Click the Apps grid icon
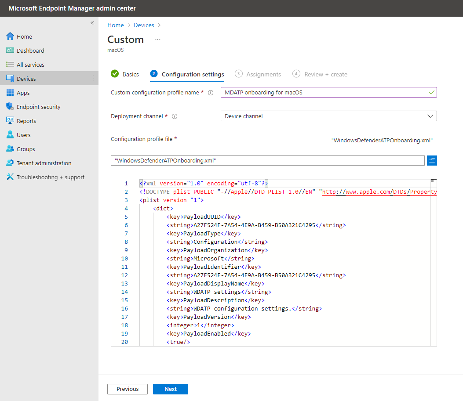This screenshot has width=463, height=401. (10, 93)
